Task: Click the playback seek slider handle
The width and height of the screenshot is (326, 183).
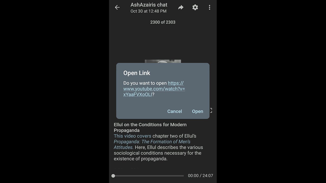Action: [x=113, y=176]
